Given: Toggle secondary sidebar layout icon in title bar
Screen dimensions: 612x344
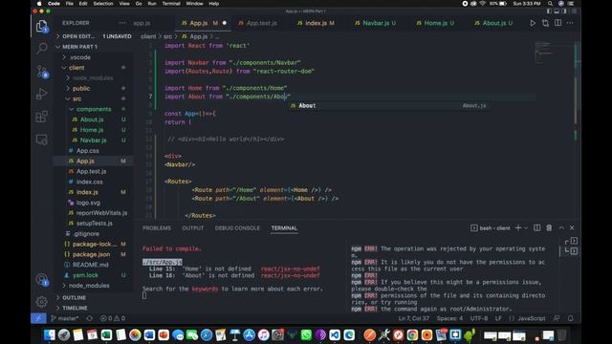Looking at the screenshot, I should coord(563,11).
